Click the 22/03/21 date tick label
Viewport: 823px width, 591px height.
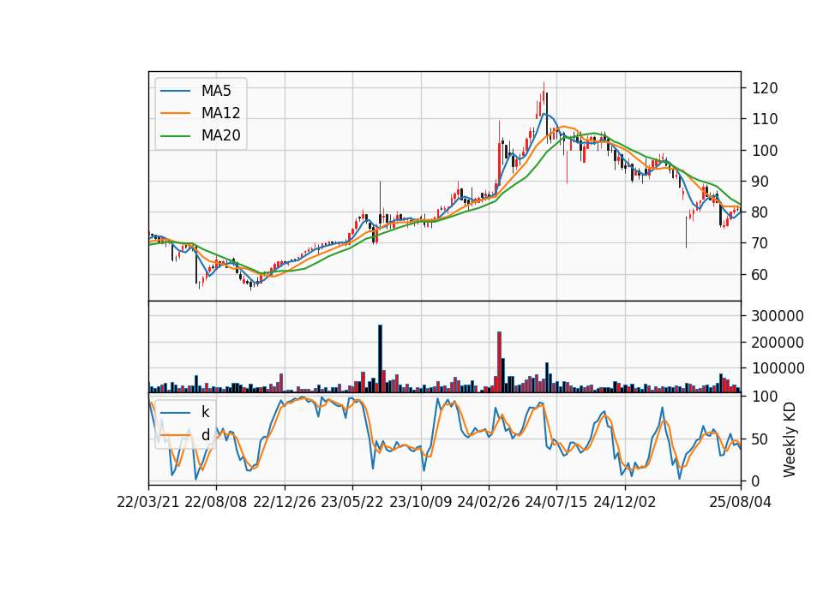(148, 502)
